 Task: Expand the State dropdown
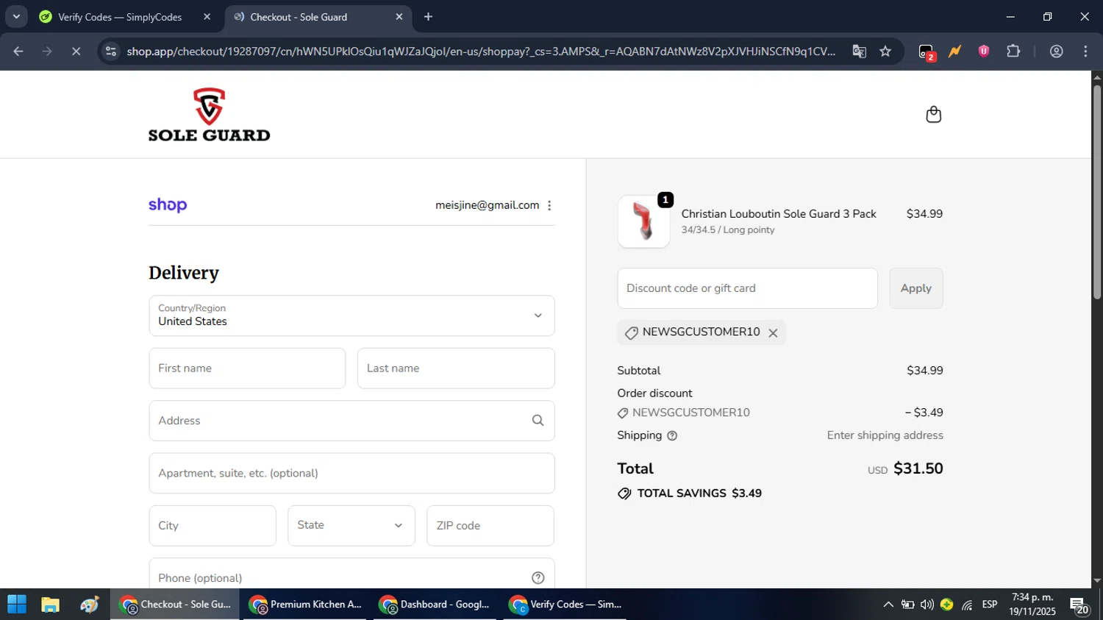pyautogui.click(x=351, y=526)
